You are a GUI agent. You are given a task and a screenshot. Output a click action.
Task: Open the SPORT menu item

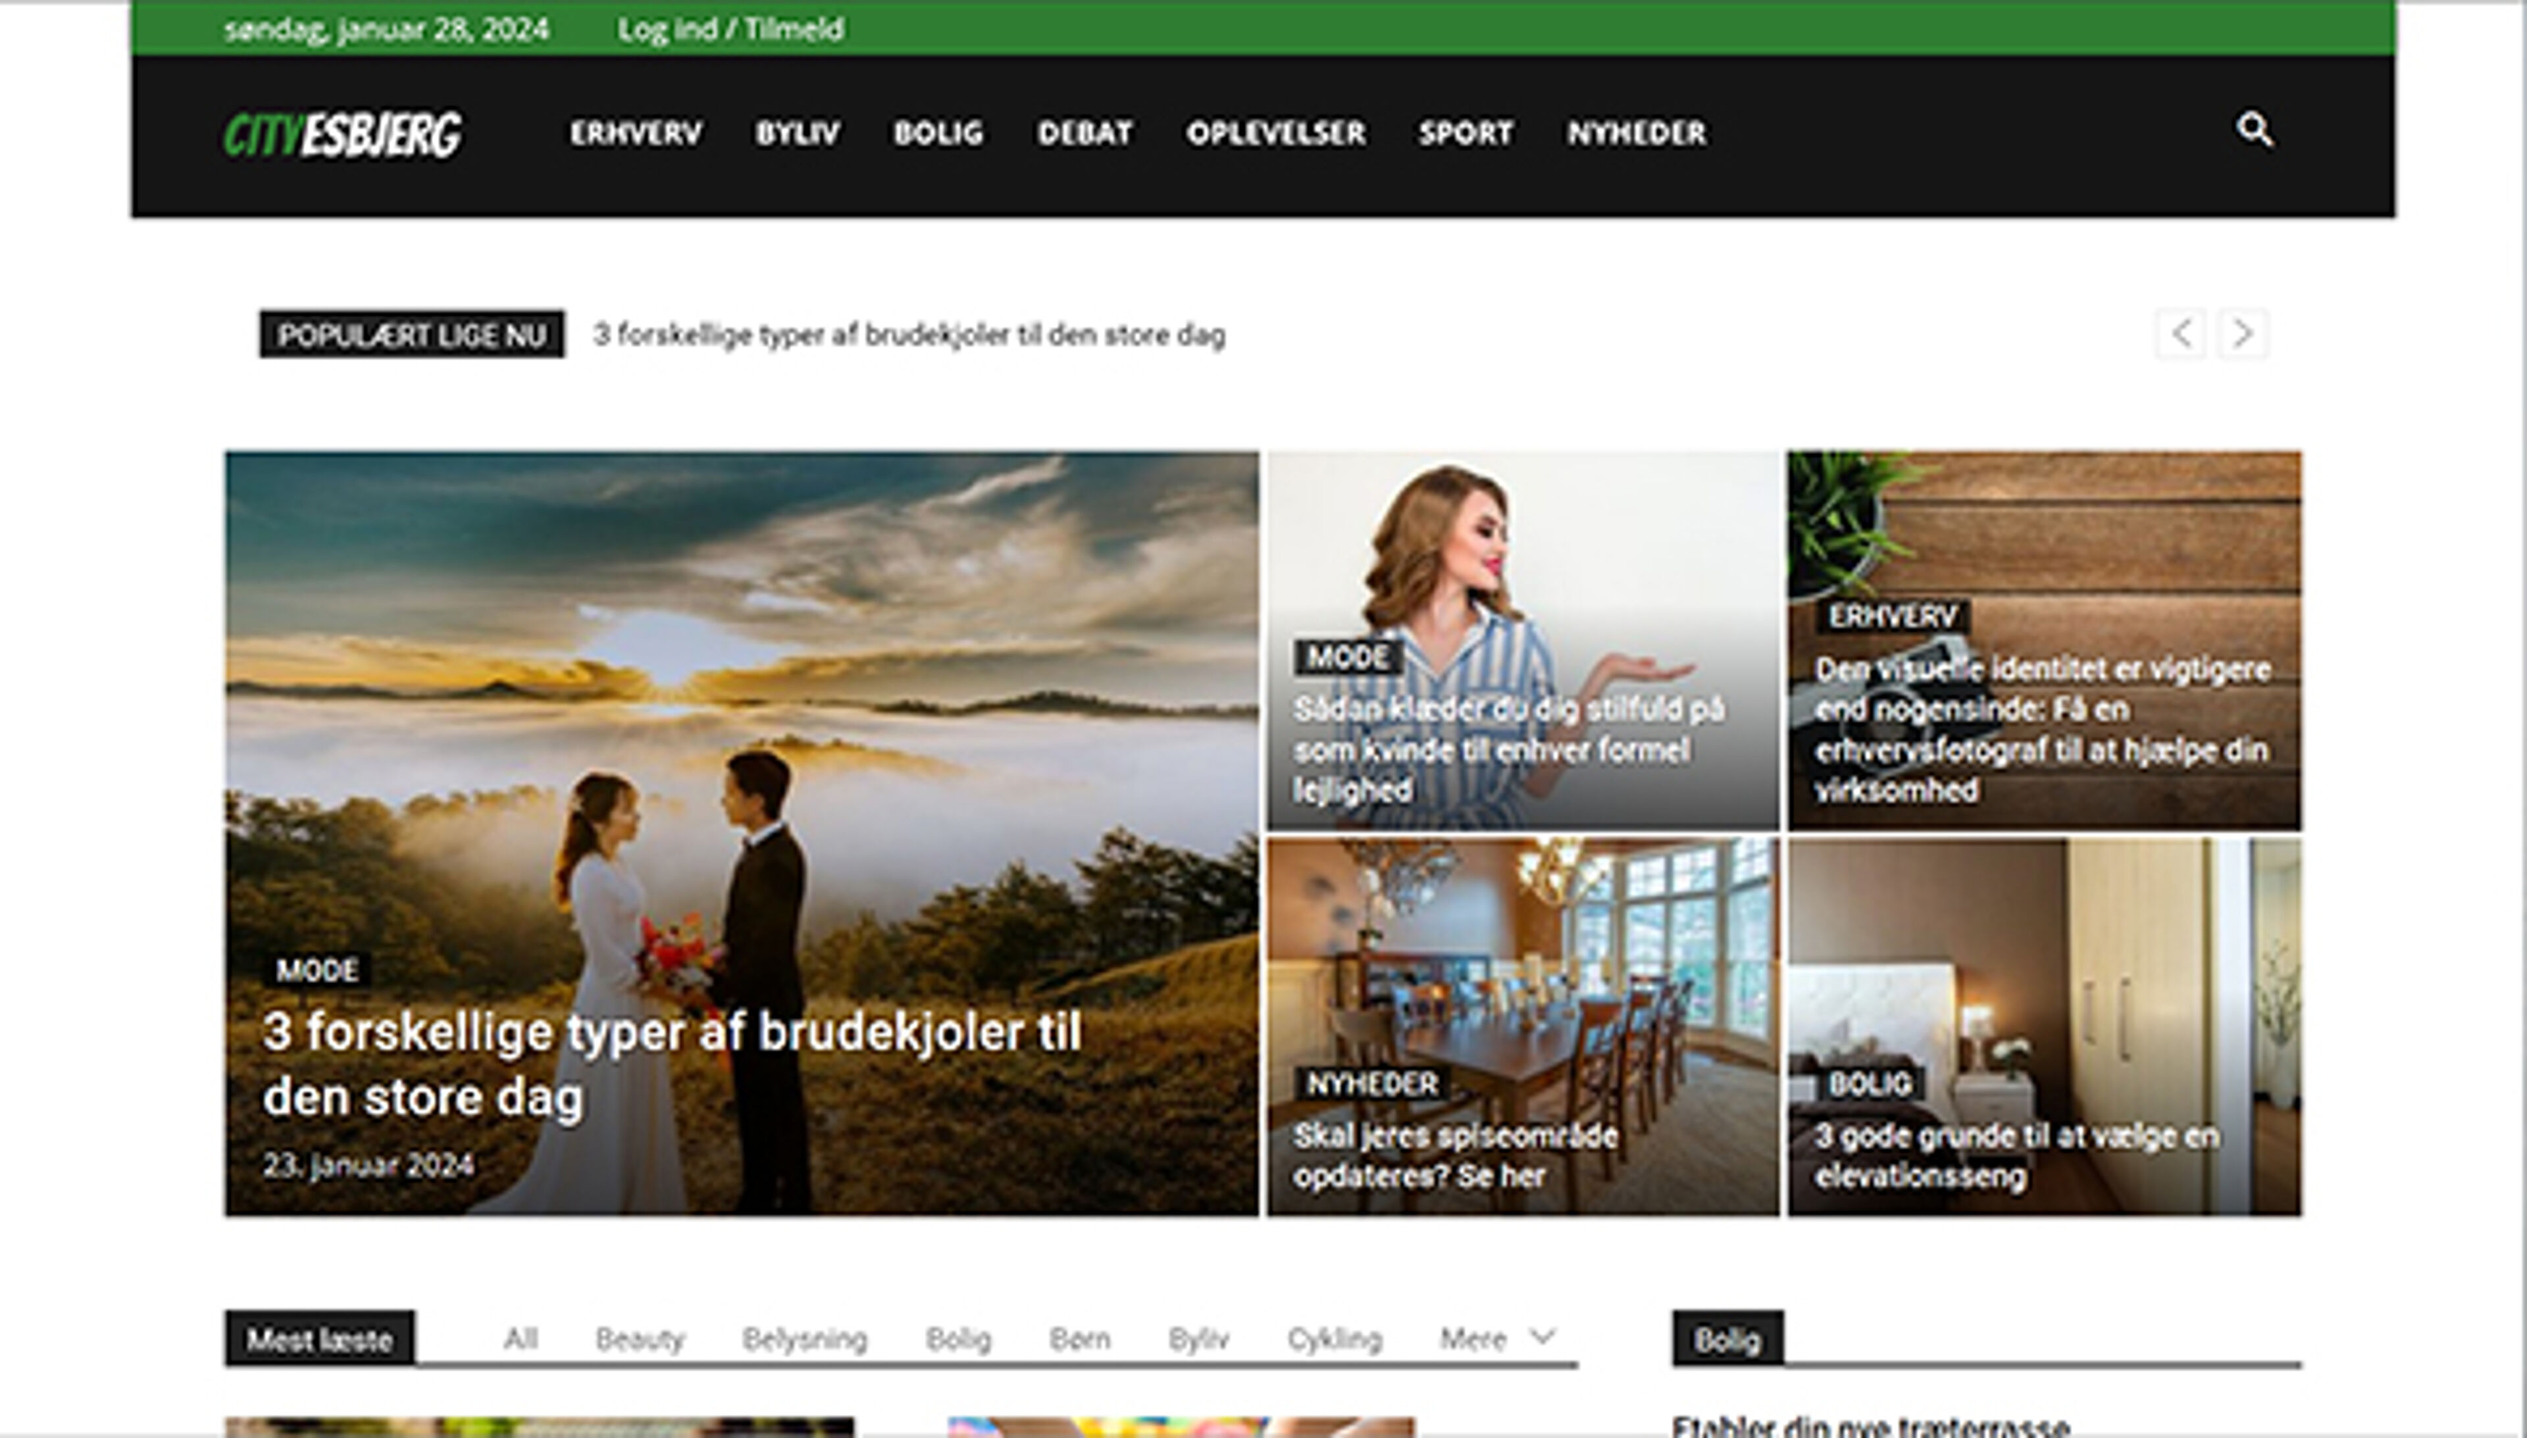click(1464, 134)
